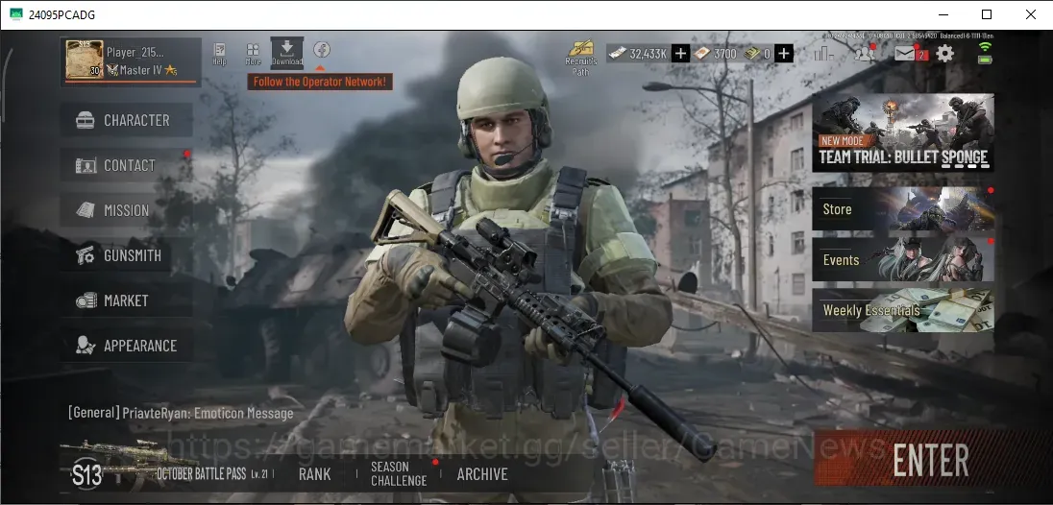Click the Master IV rank badge
This screenshot has height=505, width=1053.
coord(141,70)
